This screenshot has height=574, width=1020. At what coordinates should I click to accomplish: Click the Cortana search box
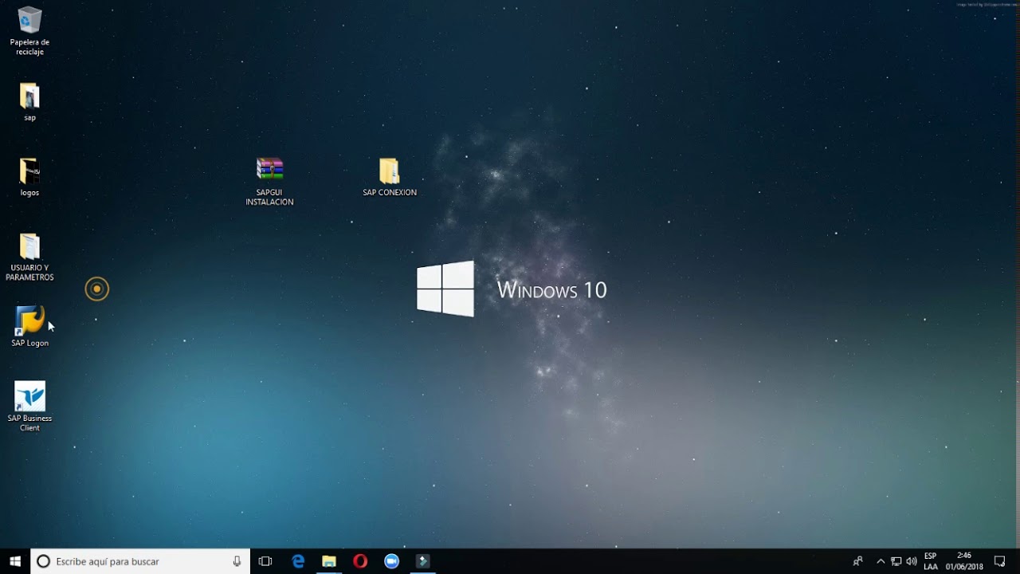140,561
